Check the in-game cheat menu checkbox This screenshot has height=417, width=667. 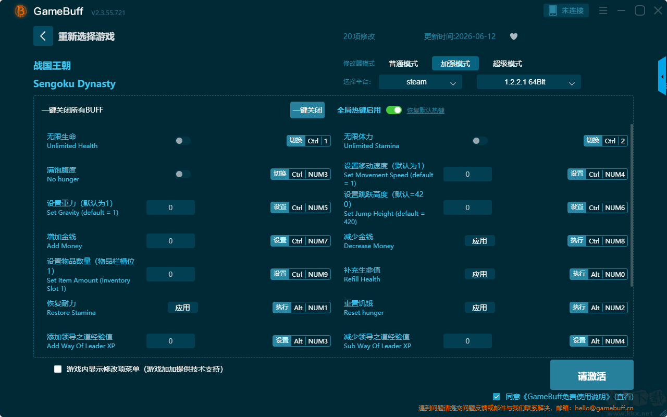coord(58,369)
